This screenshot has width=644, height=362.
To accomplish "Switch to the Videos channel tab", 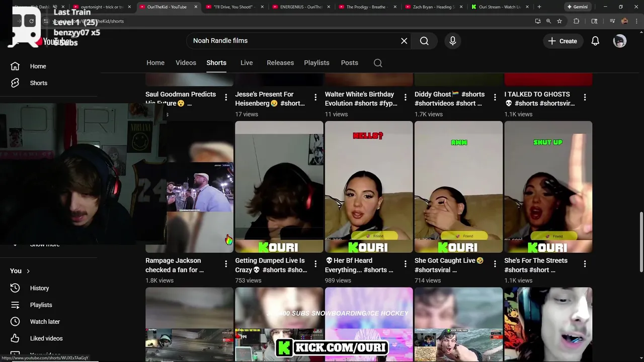I will click(x=186, y=63).
